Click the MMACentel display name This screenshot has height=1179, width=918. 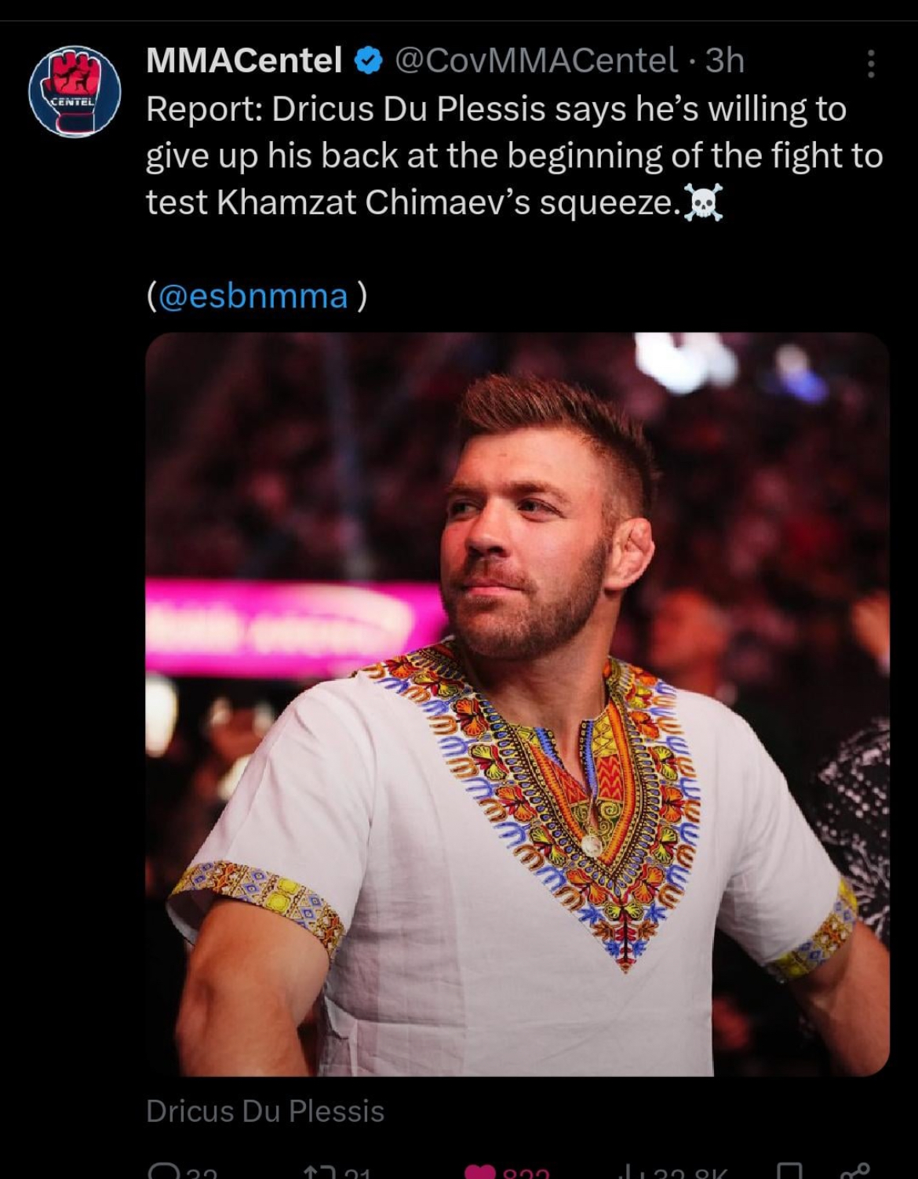click(244, 61)
